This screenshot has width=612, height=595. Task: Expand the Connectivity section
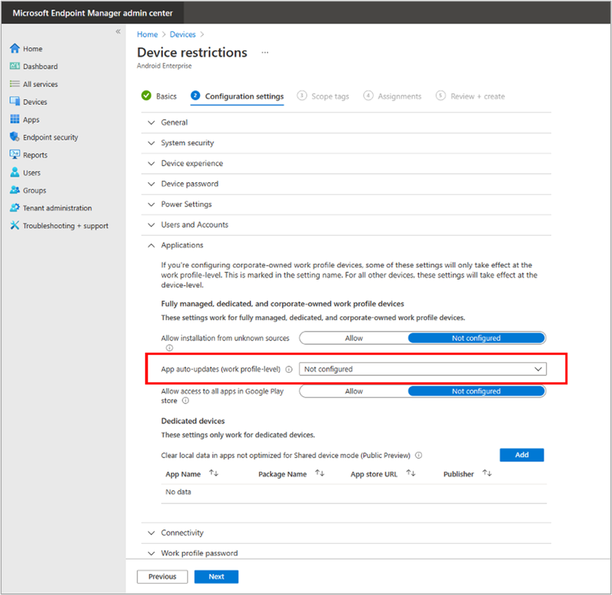346,533
